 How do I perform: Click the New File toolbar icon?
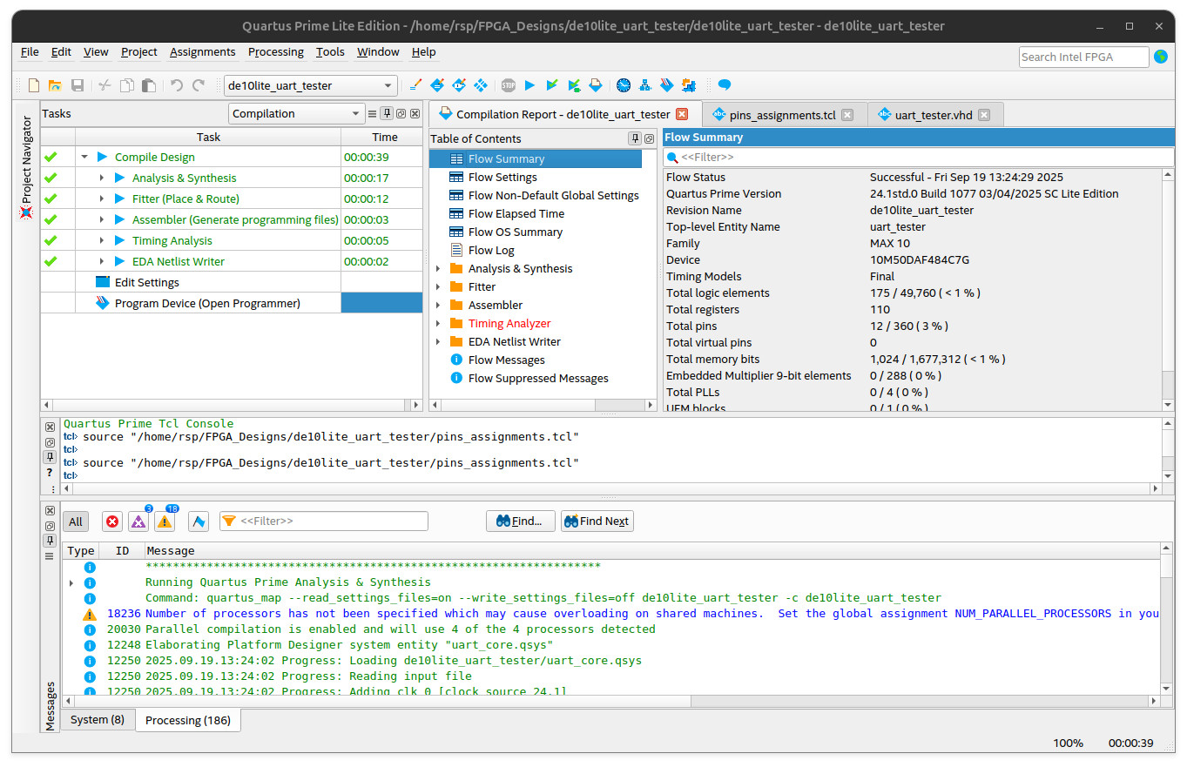(34, 85)
